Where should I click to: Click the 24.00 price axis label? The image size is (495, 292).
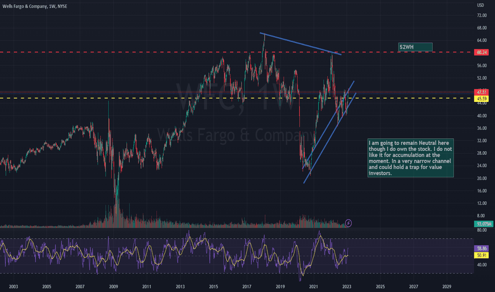(482, 166)
